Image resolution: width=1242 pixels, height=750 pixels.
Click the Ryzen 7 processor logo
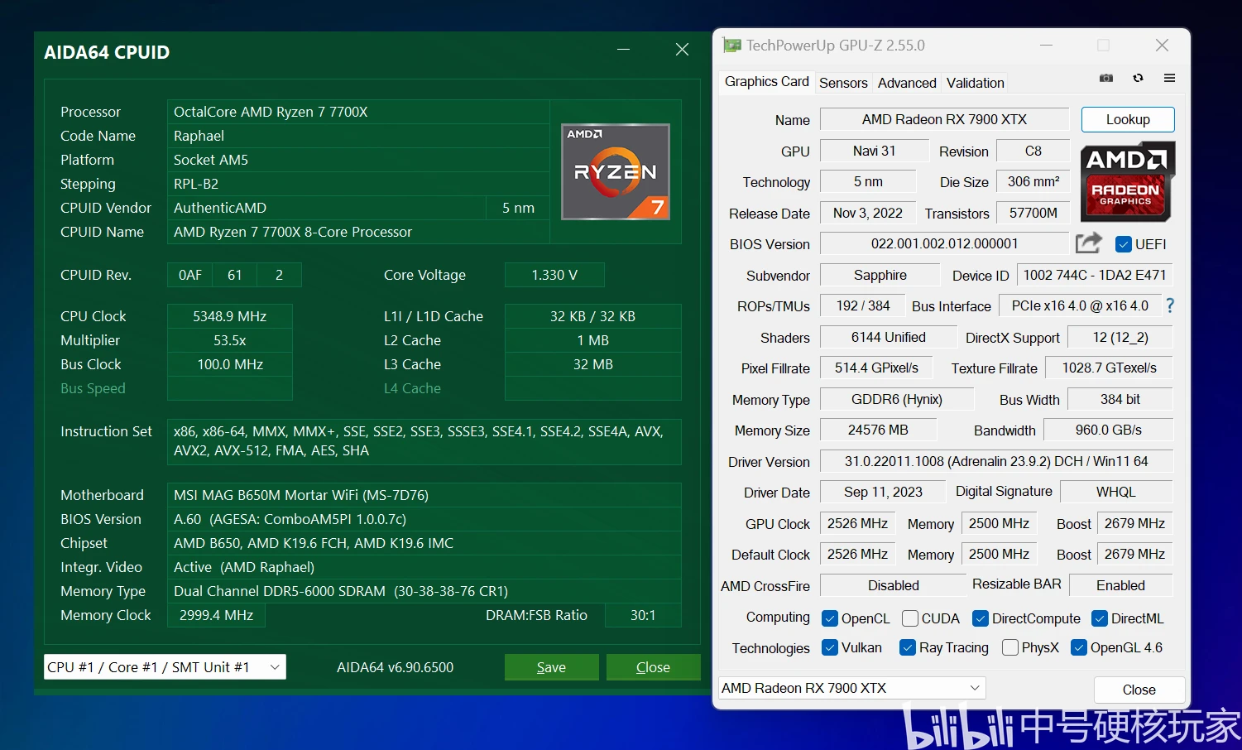click(616, 171)
